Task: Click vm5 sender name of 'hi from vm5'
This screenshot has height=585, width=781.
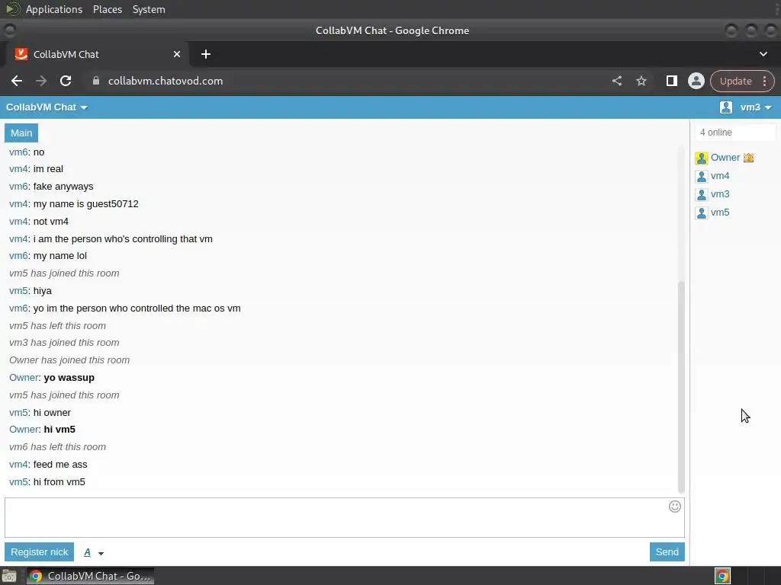Action: [x=18, y=482]
